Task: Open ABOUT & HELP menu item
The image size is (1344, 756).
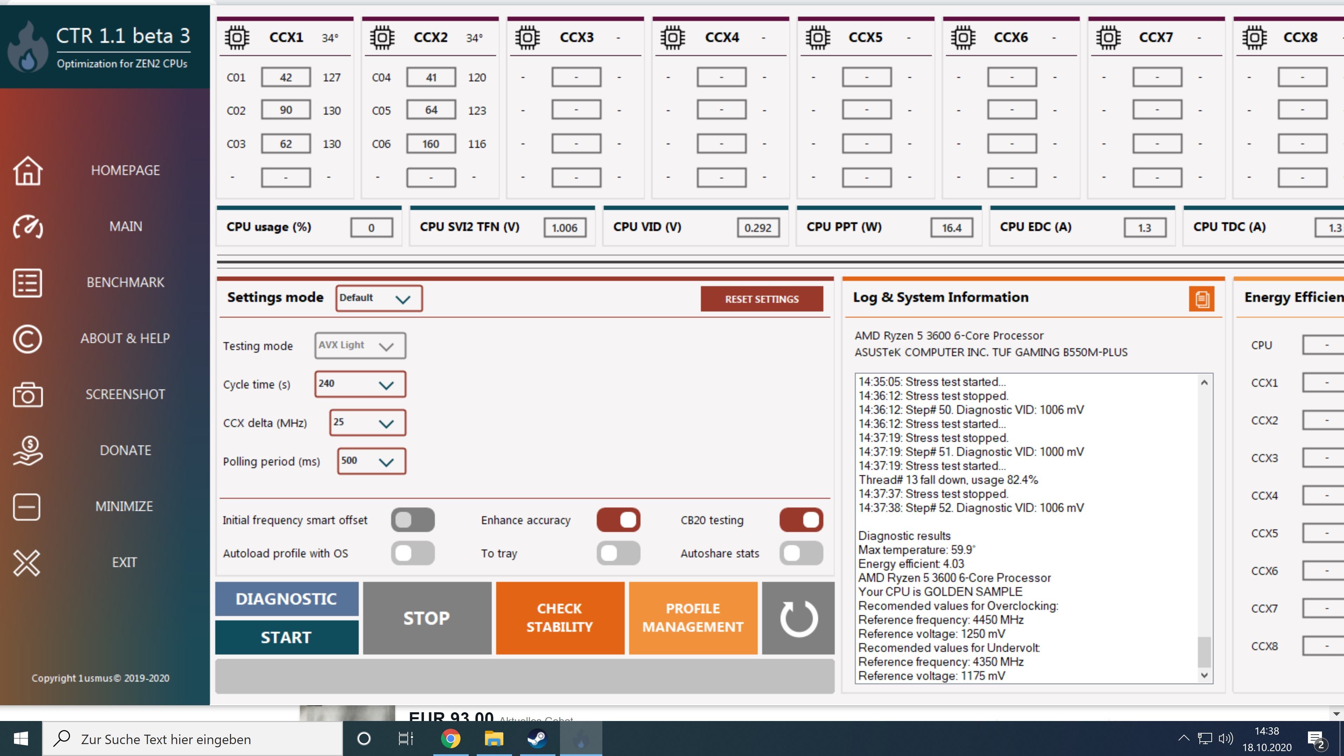Action: (125, 338)
